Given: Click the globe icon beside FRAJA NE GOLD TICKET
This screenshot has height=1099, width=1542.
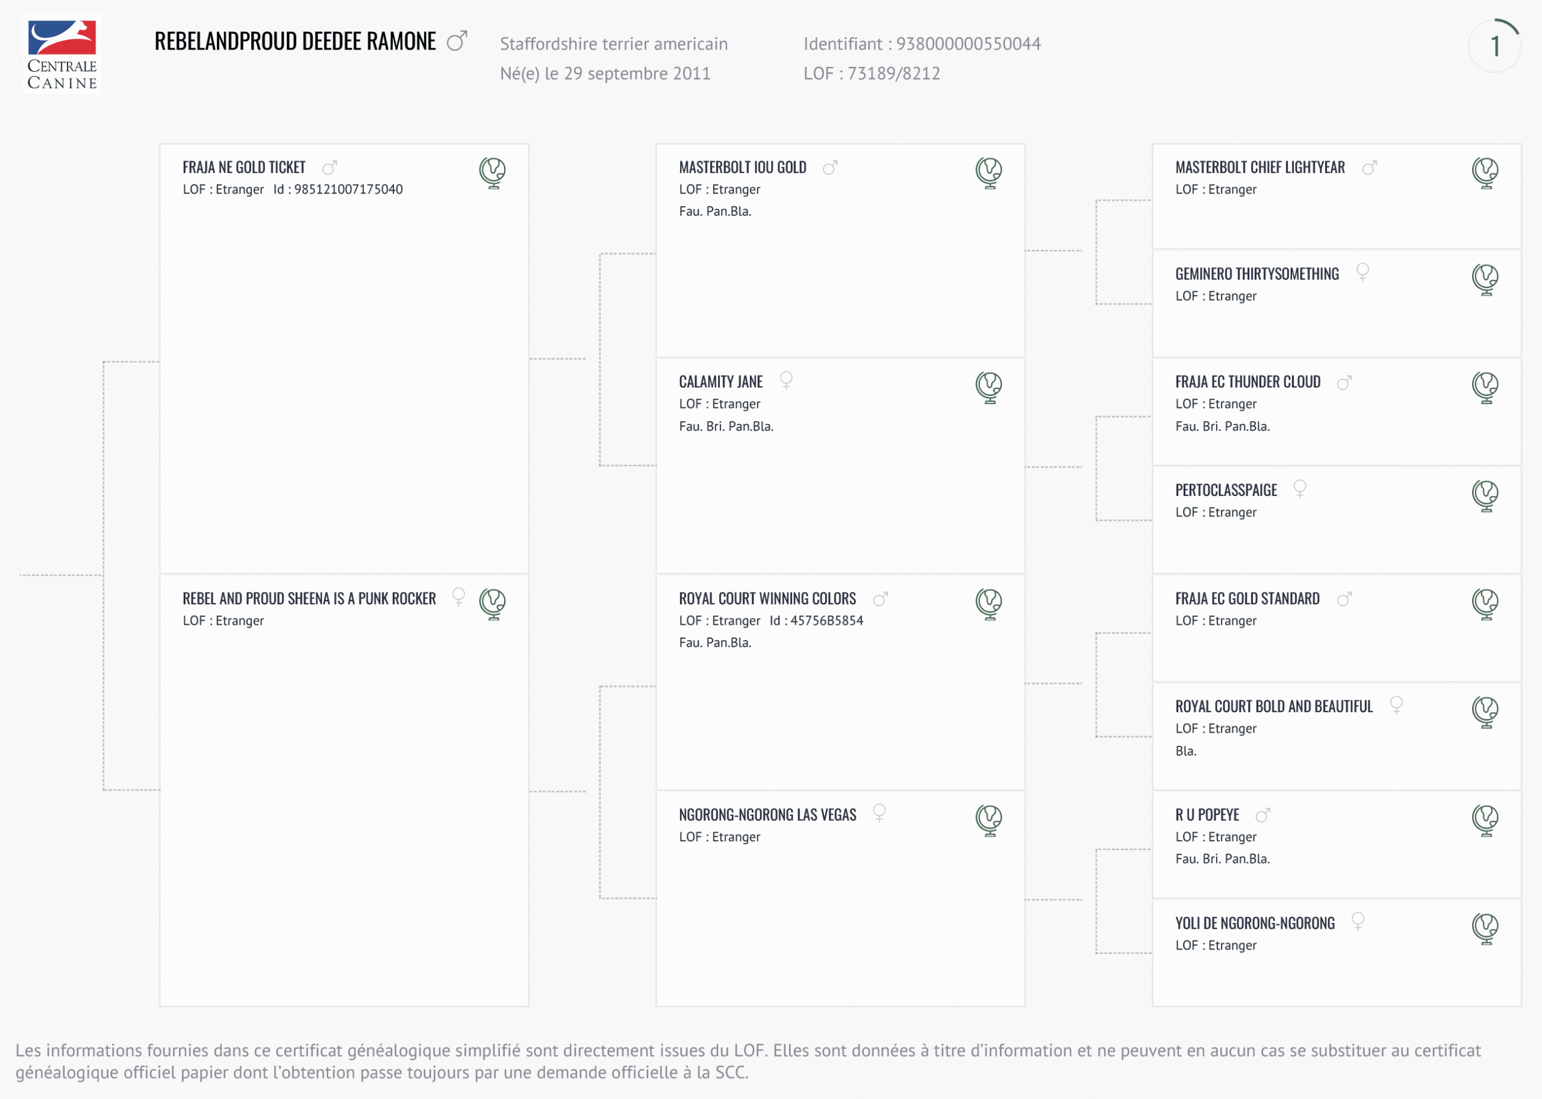Looking at the screenshot, I should click(x=492, y=172).
